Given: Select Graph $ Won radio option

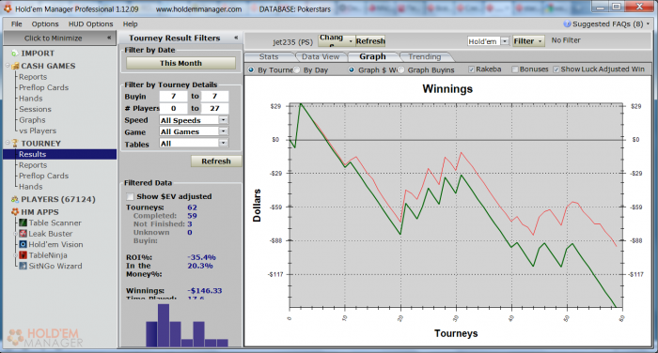Looking at the screenshot, I should [x=352, y=69].
